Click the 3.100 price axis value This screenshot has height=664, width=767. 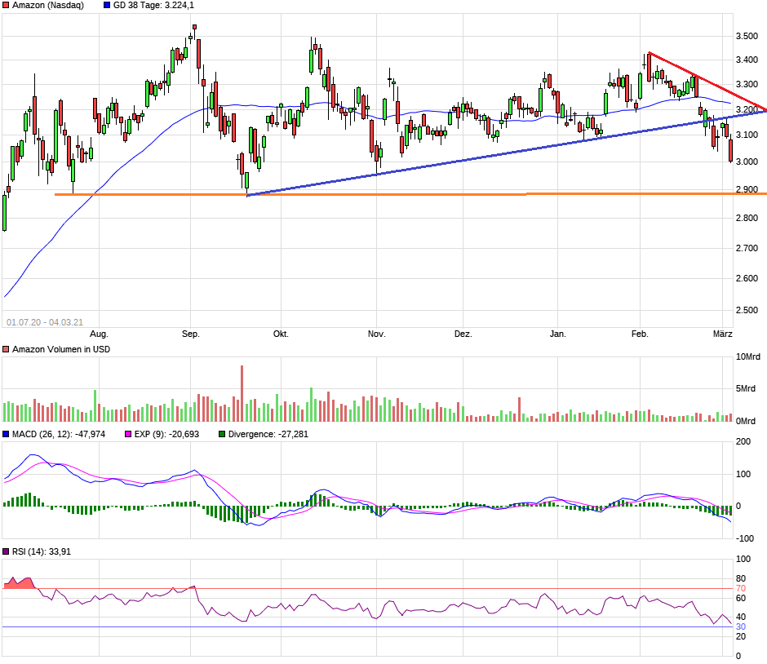tap(747, 135)
